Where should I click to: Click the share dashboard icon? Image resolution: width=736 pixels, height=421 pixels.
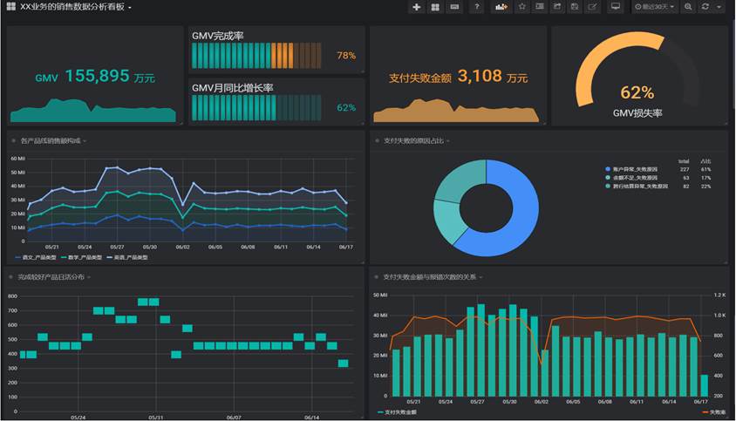click(x=556, y=7)
